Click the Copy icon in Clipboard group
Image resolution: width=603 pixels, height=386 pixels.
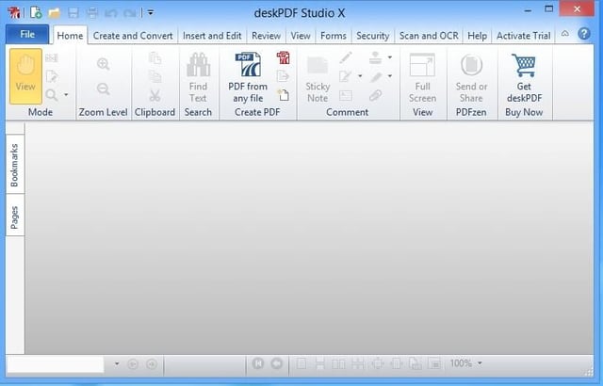155,77
